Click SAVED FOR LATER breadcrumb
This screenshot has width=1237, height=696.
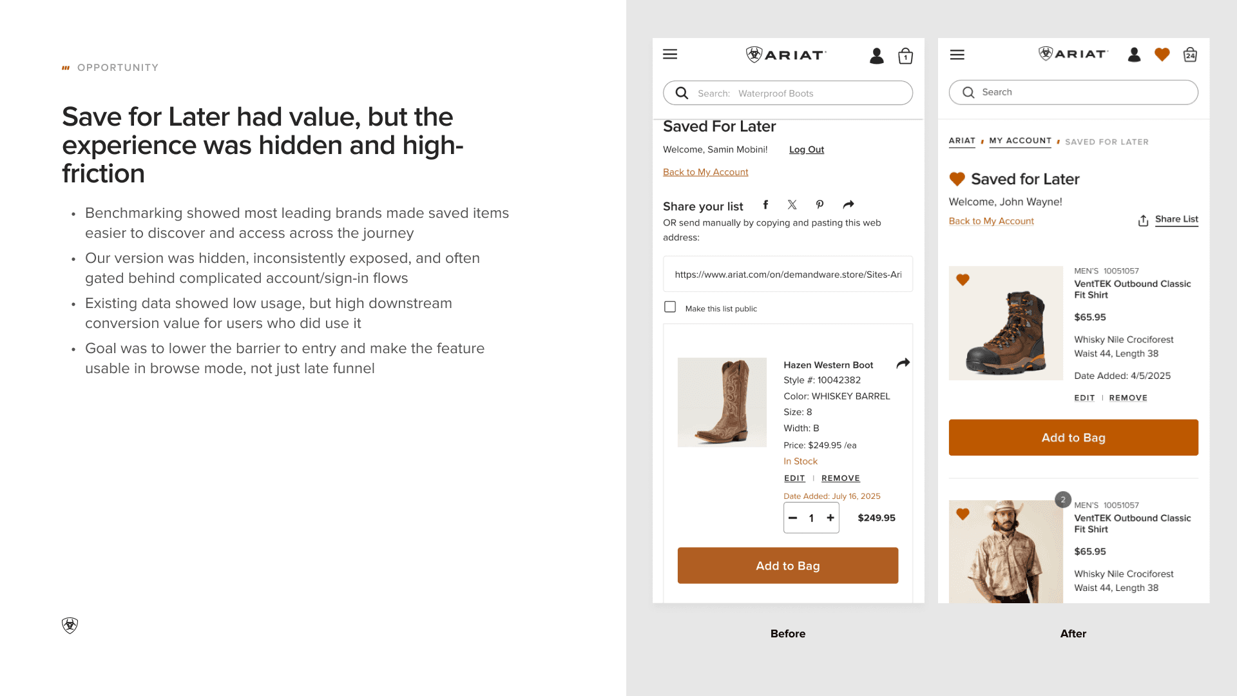tap(1107, 142)
